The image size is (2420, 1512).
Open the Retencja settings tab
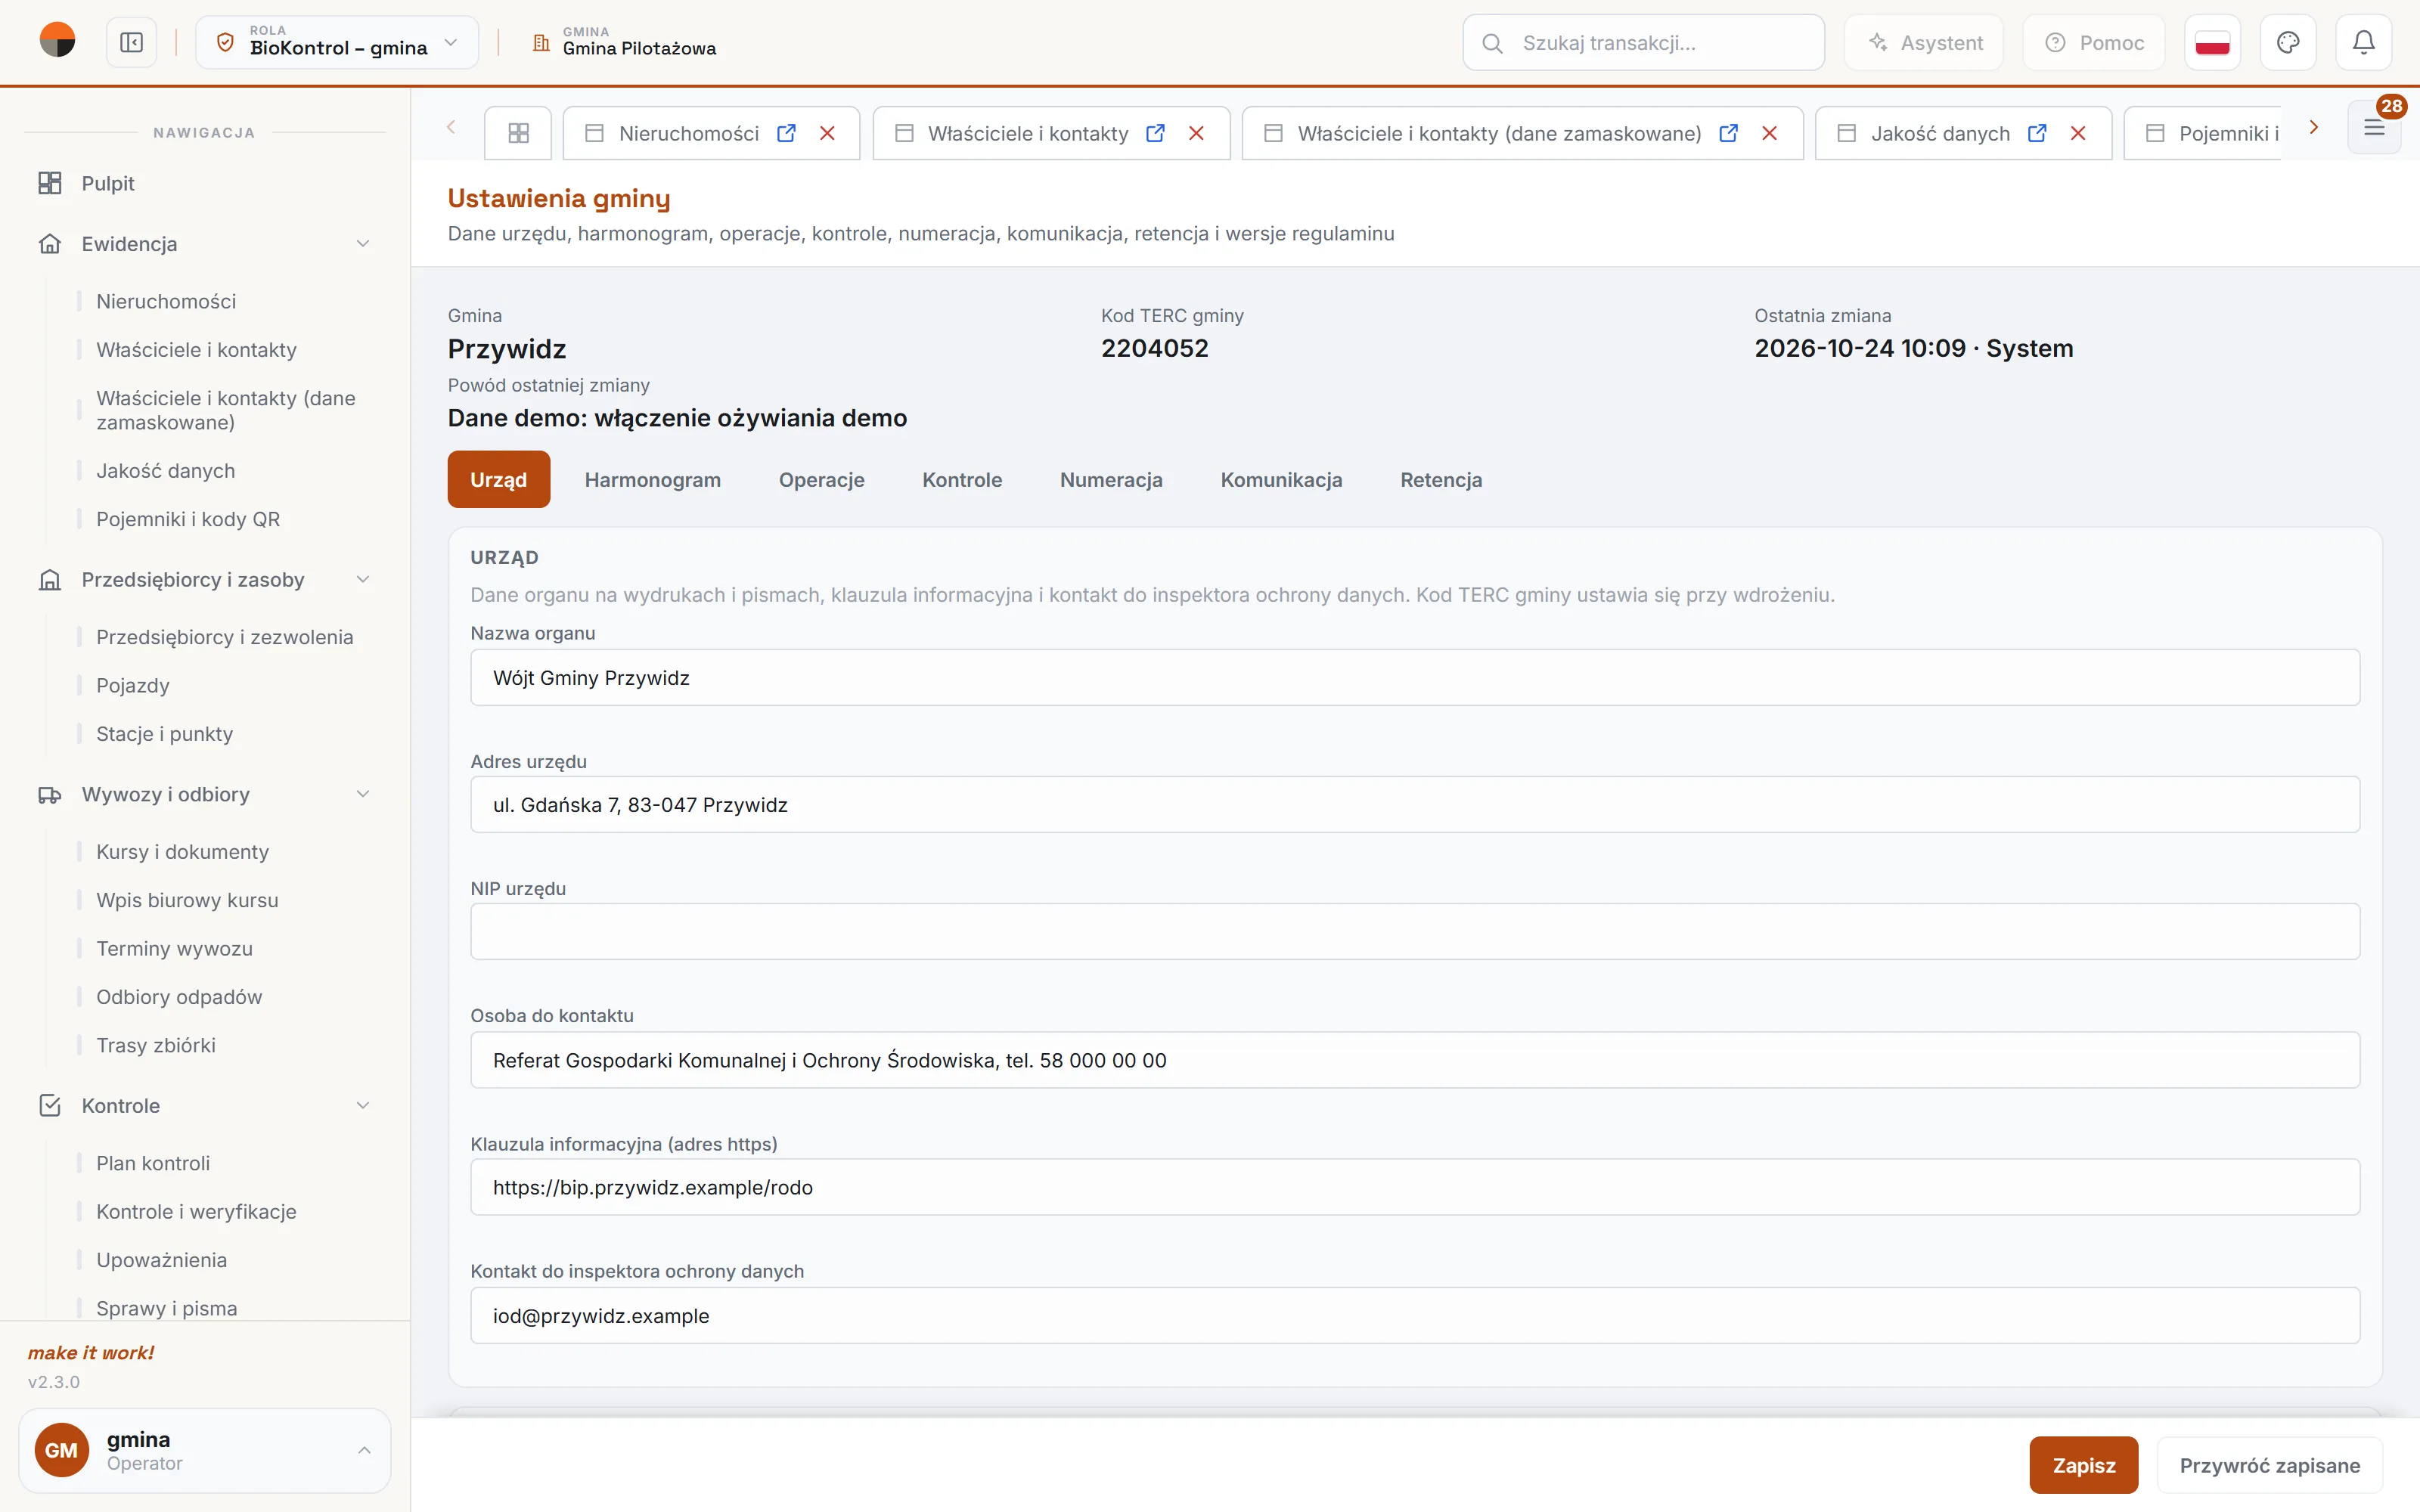click(x=1441, y=480)
